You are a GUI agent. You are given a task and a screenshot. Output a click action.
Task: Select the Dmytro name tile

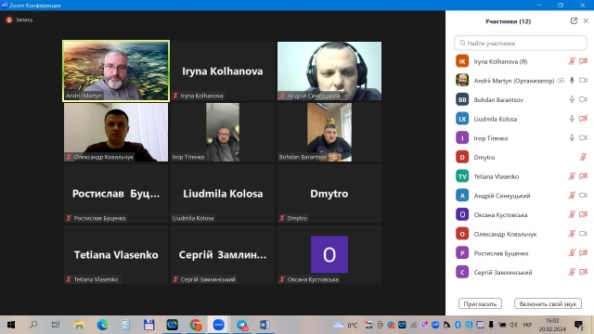[x=329, y=194]
